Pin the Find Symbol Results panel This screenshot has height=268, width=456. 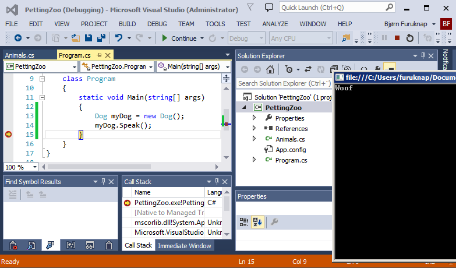(x=103, y=182)
